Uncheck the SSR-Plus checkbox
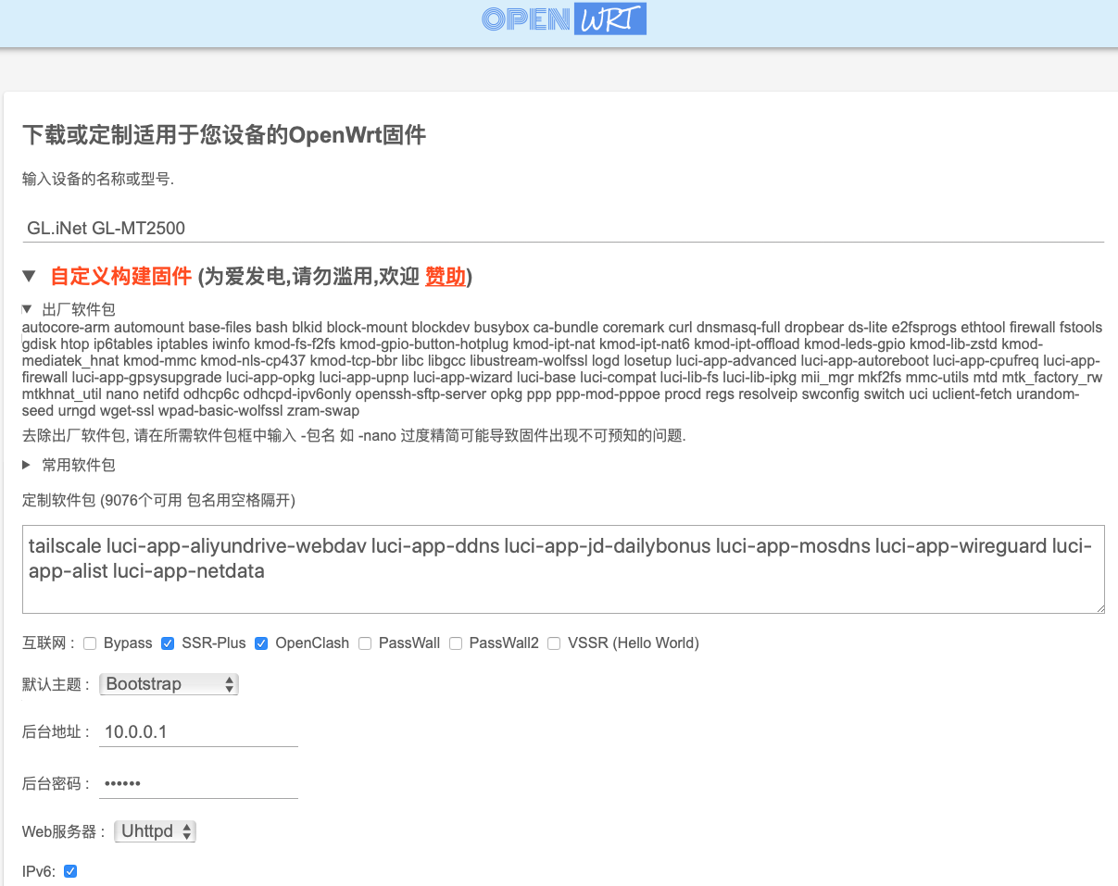Screen dimensions: 1118x886 click(168, 643)
